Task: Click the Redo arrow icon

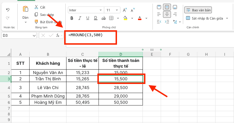Action: [x=8, y=18]
